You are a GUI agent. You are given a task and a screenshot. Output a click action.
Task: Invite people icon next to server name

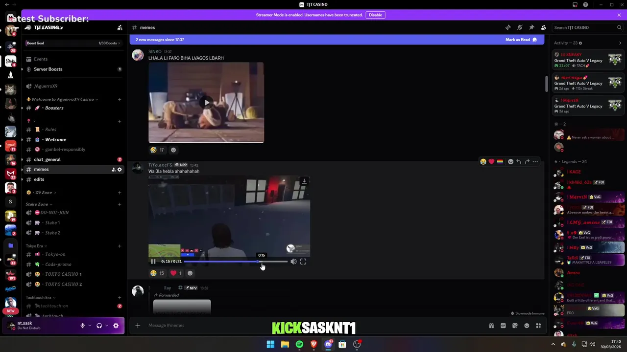(x=120, y=27)
